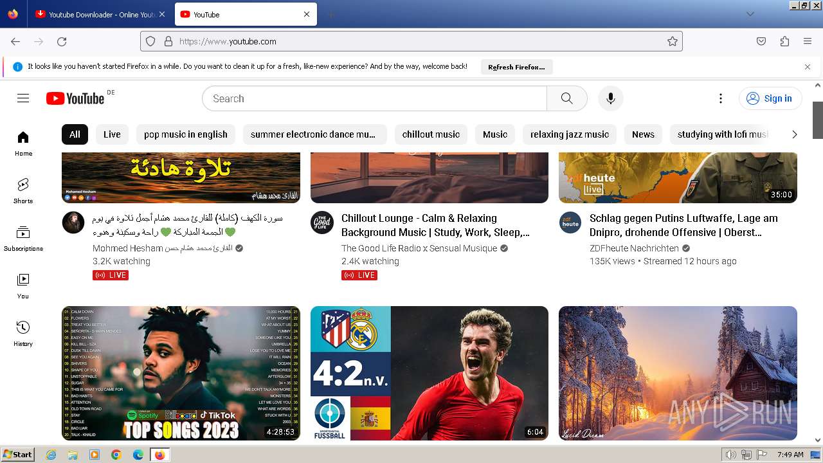Focus the Firefox URL address bar
This screenshot has width=823, height=463.
point(411,41)
